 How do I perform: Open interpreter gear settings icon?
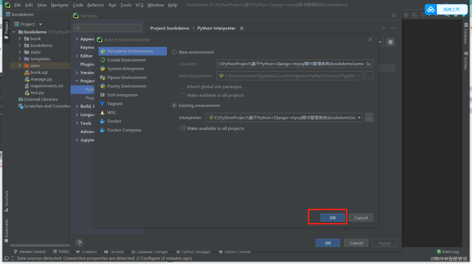click(x=391, y=42)
